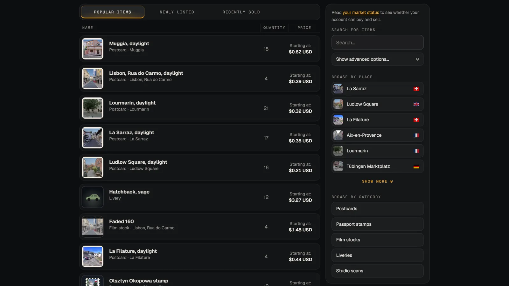Click the Olsztyn Okopowa stamp icon
This screenshot has width=509, height=286.
[x=93, y=281]
